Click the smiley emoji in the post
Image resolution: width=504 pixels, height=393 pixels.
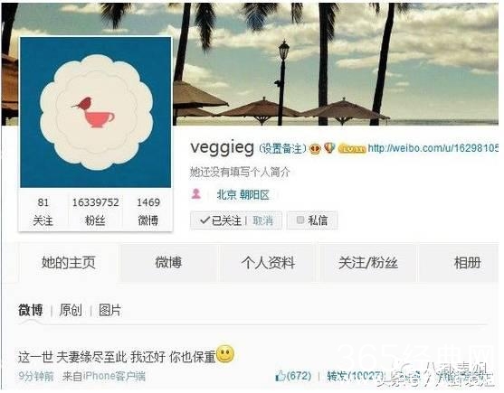pyautogui.click(x=225, y=354)
